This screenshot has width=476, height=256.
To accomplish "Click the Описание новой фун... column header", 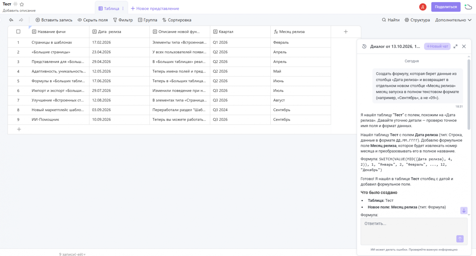I will pos(180,32).
